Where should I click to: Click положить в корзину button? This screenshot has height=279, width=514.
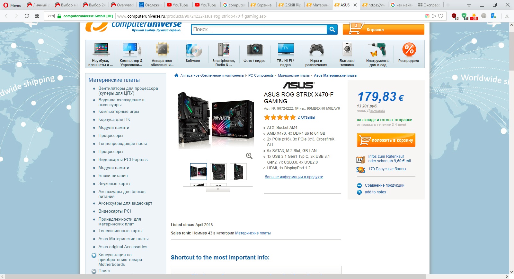click(386, 140)
